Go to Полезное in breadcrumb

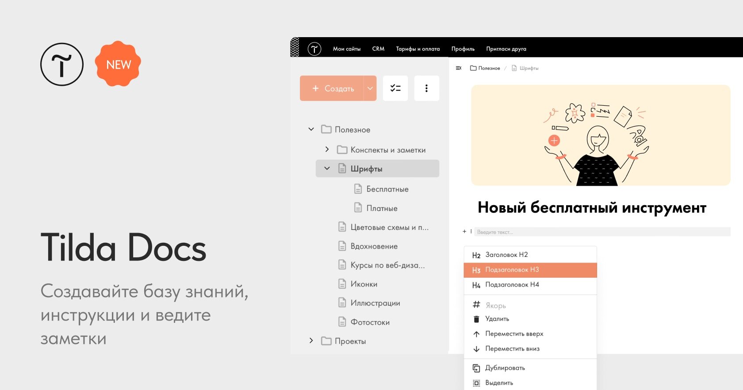point(489,68)
